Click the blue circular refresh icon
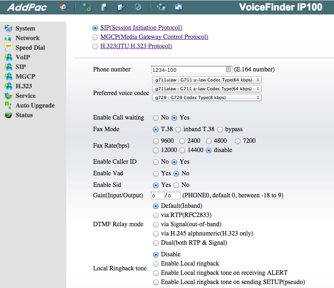The height and width of the screenshot is (288, 334). [x=138, y=7]
